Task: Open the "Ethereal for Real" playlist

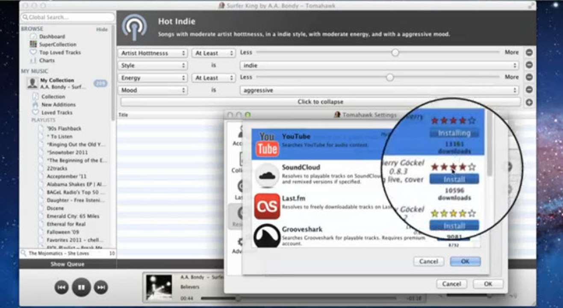Action: [x=66, y=224]
